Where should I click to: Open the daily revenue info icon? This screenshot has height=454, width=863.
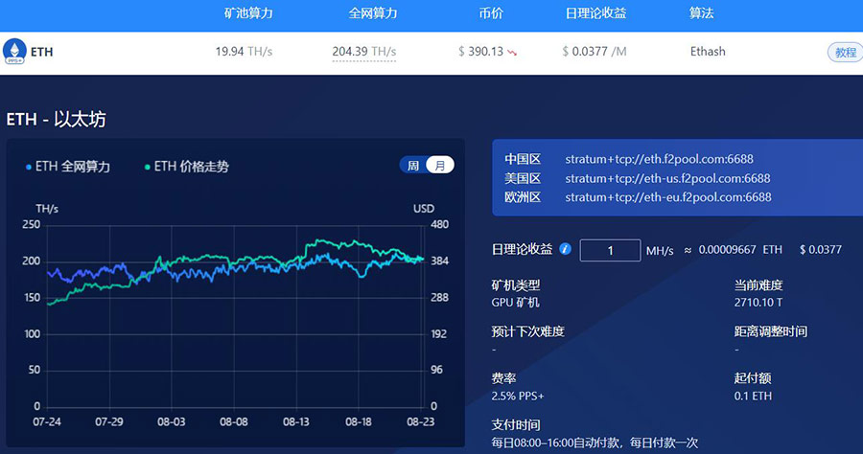click(x=565, y=249)
